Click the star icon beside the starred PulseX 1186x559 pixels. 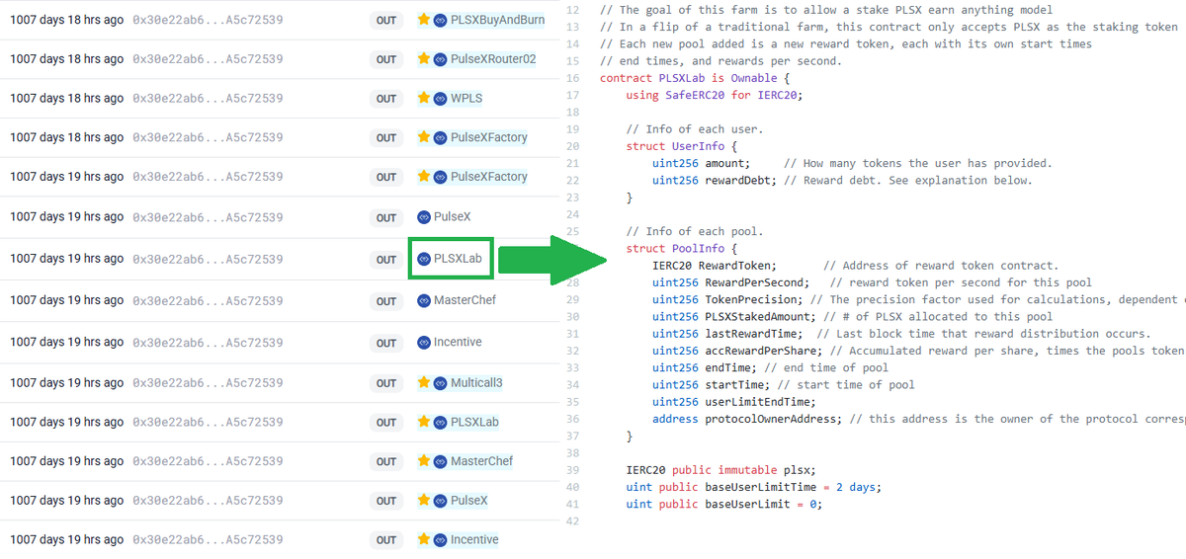424,501
